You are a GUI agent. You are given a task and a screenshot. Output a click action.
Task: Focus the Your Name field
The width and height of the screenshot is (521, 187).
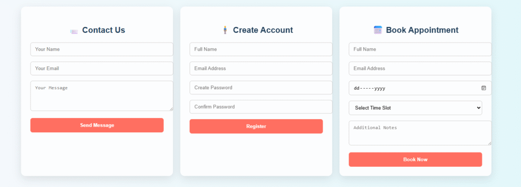coord(102,49)
